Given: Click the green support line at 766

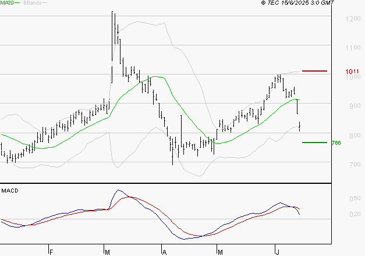Looking at the screenshot, I should [314, 143].
